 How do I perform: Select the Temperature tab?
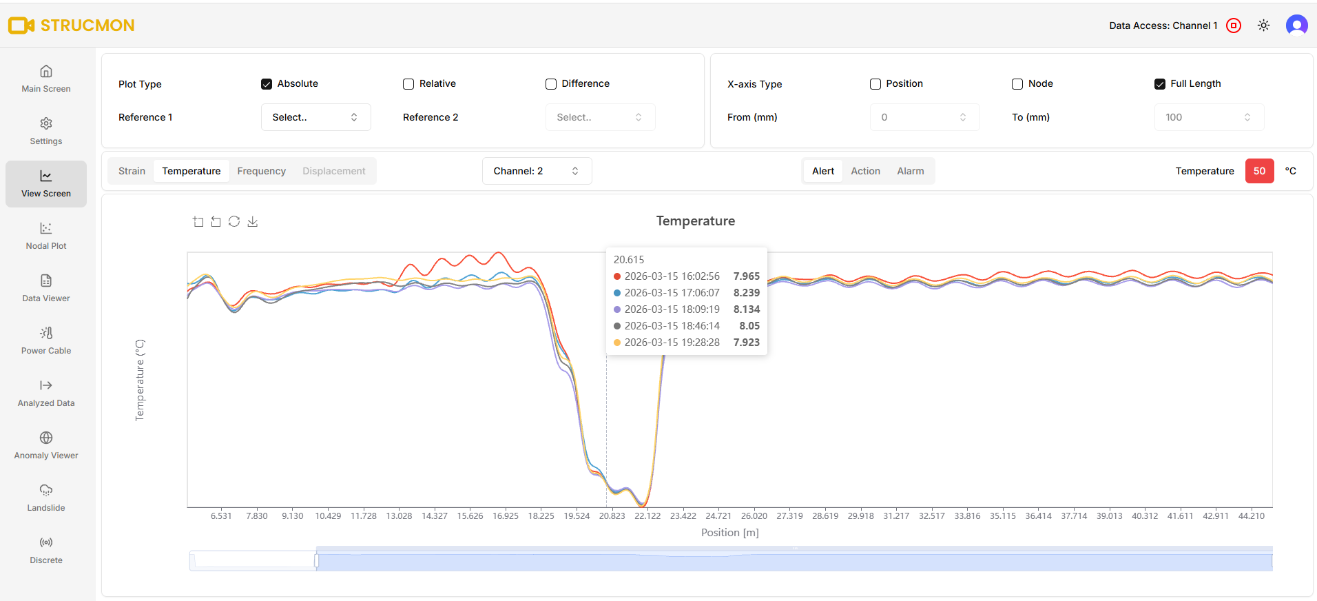pos(191,171)
